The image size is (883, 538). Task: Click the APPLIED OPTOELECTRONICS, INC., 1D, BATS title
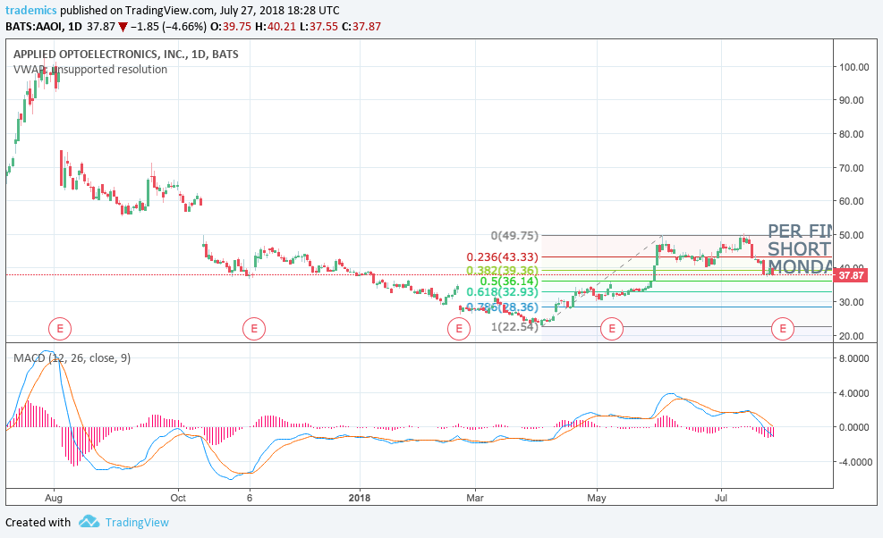(x=125, y=54)
